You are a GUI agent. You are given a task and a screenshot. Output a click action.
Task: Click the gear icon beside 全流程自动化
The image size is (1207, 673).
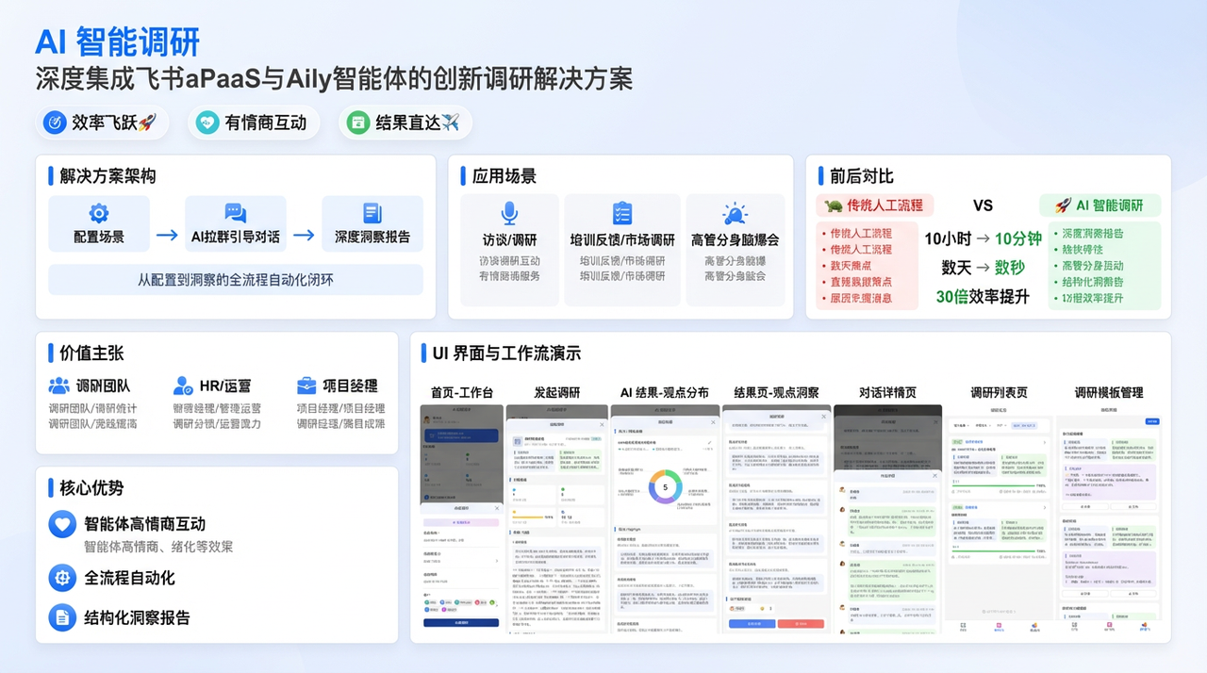coord(62,577)
